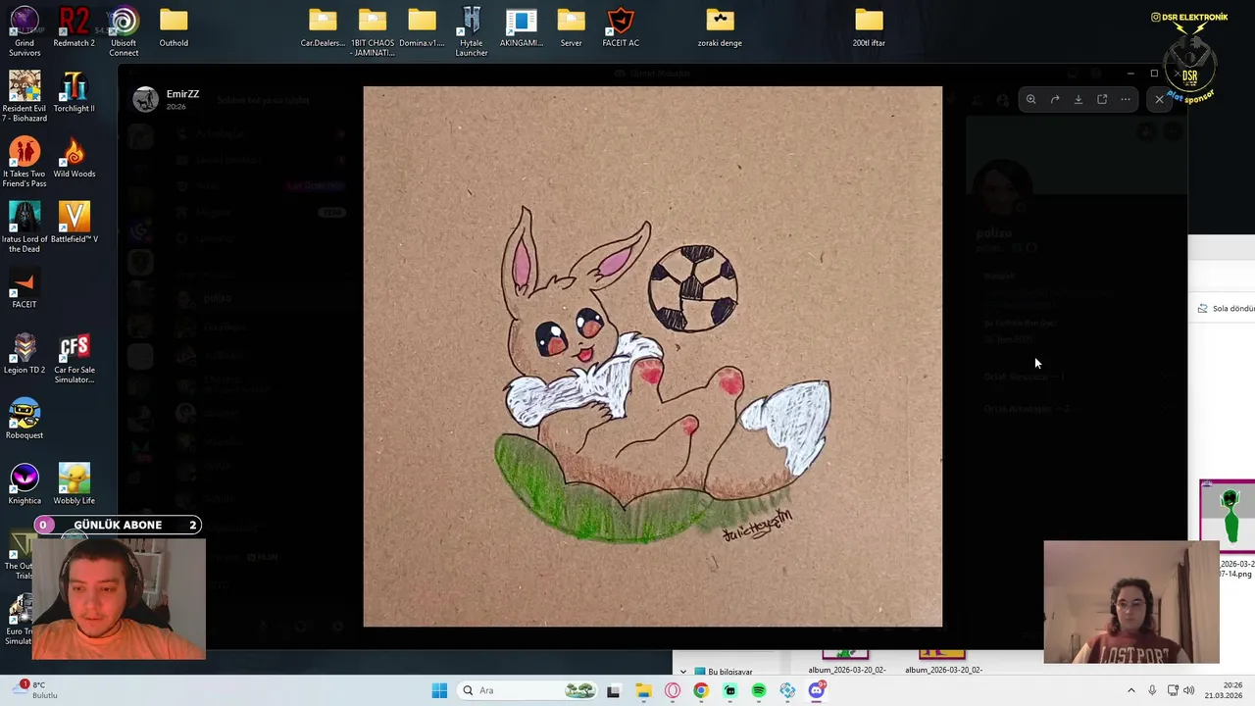Close the Discord image viewer
The height and width of the screenshot is (706, 1255).
click(1160, 99)
